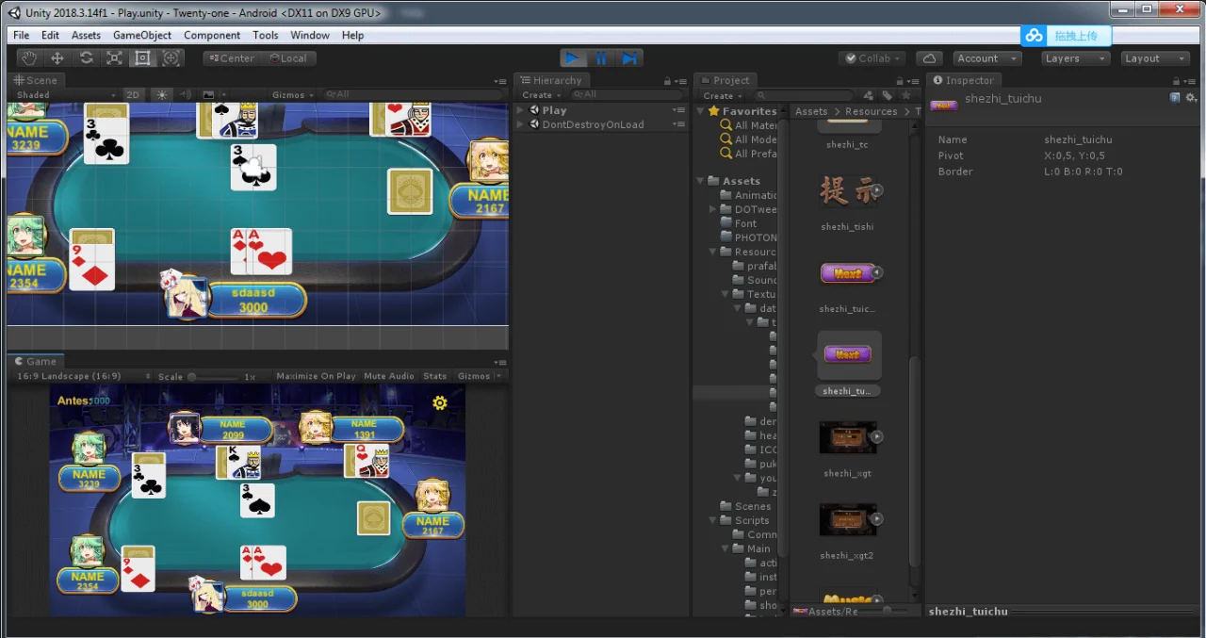Open Project Create dropdown
This screenshot has height=638, width=1206.
[722, 95]
